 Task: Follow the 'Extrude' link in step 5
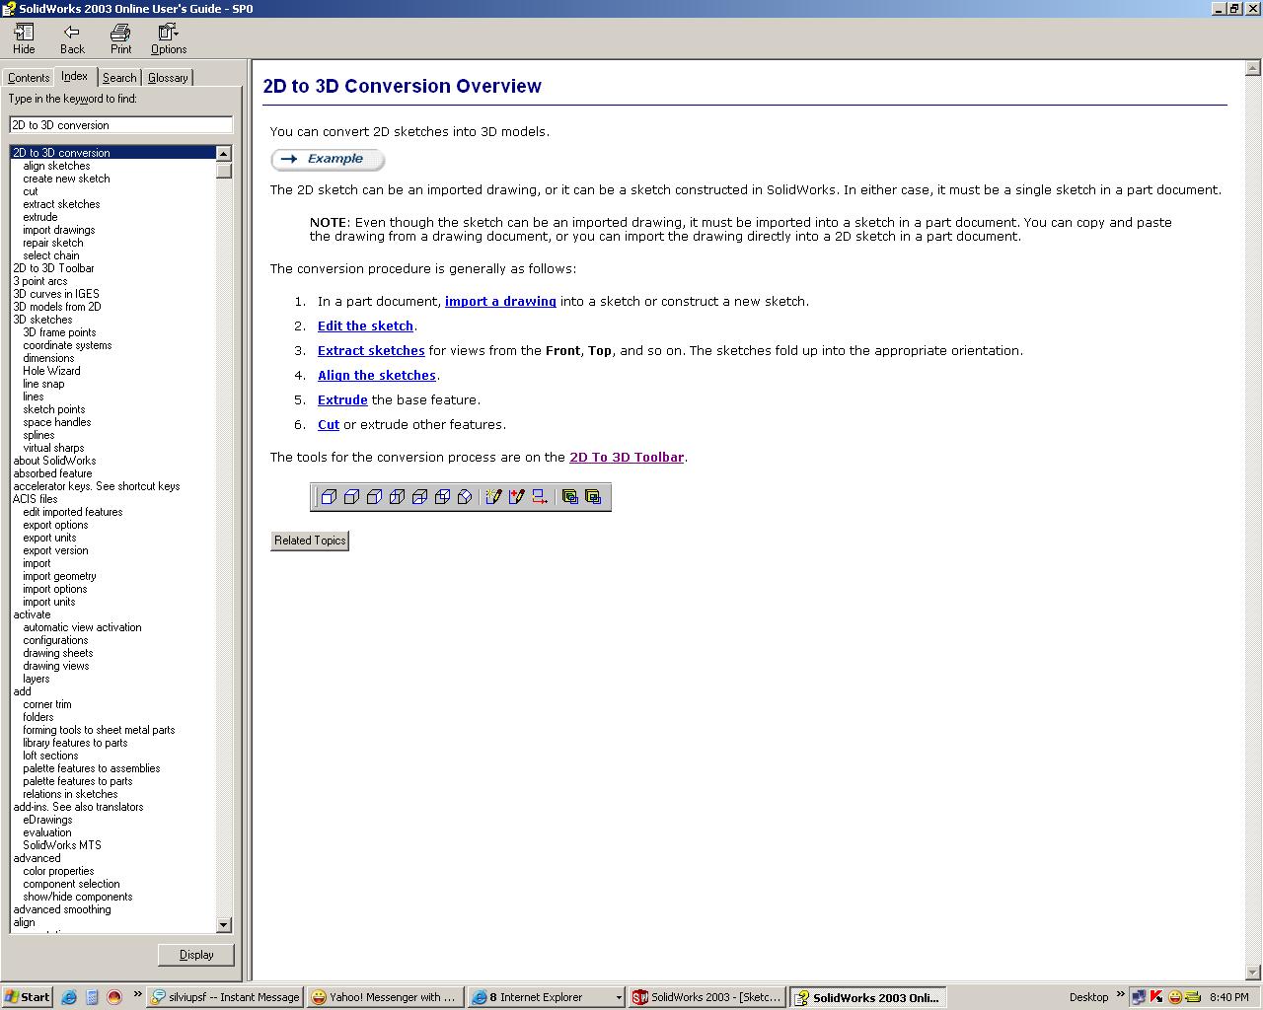[x=342, y=400]
